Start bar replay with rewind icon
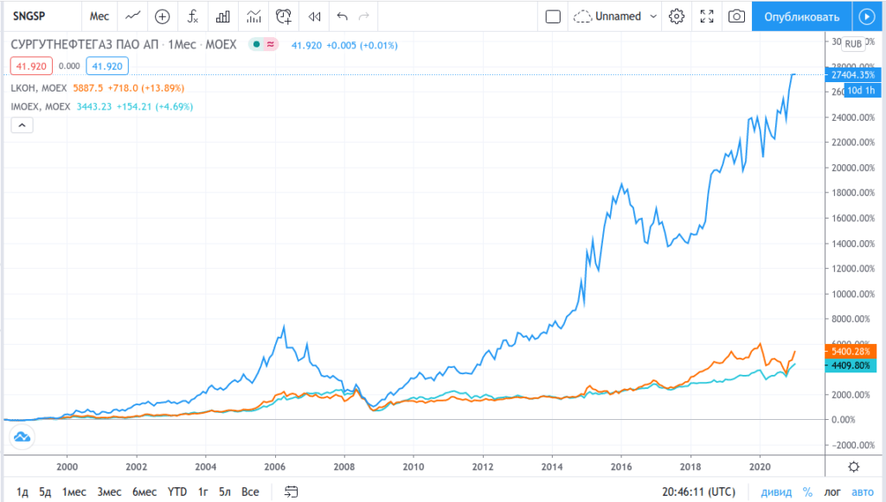 click(x=315, y=16)
